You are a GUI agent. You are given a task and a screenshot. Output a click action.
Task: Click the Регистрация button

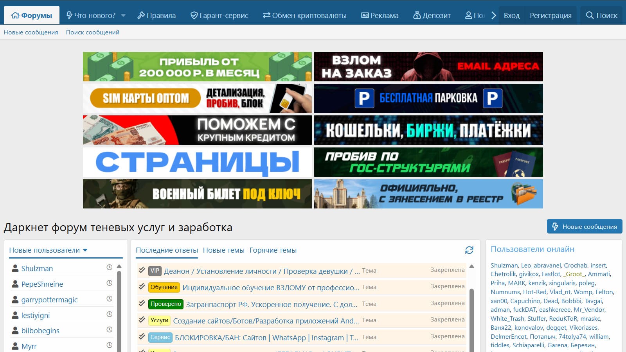[x=550, y=16]
